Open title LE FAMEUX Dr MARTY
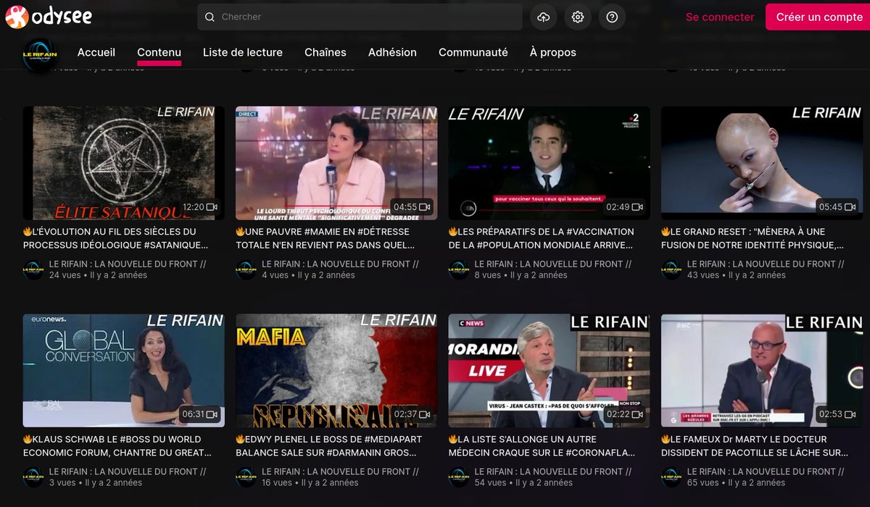 coord(754,445)
